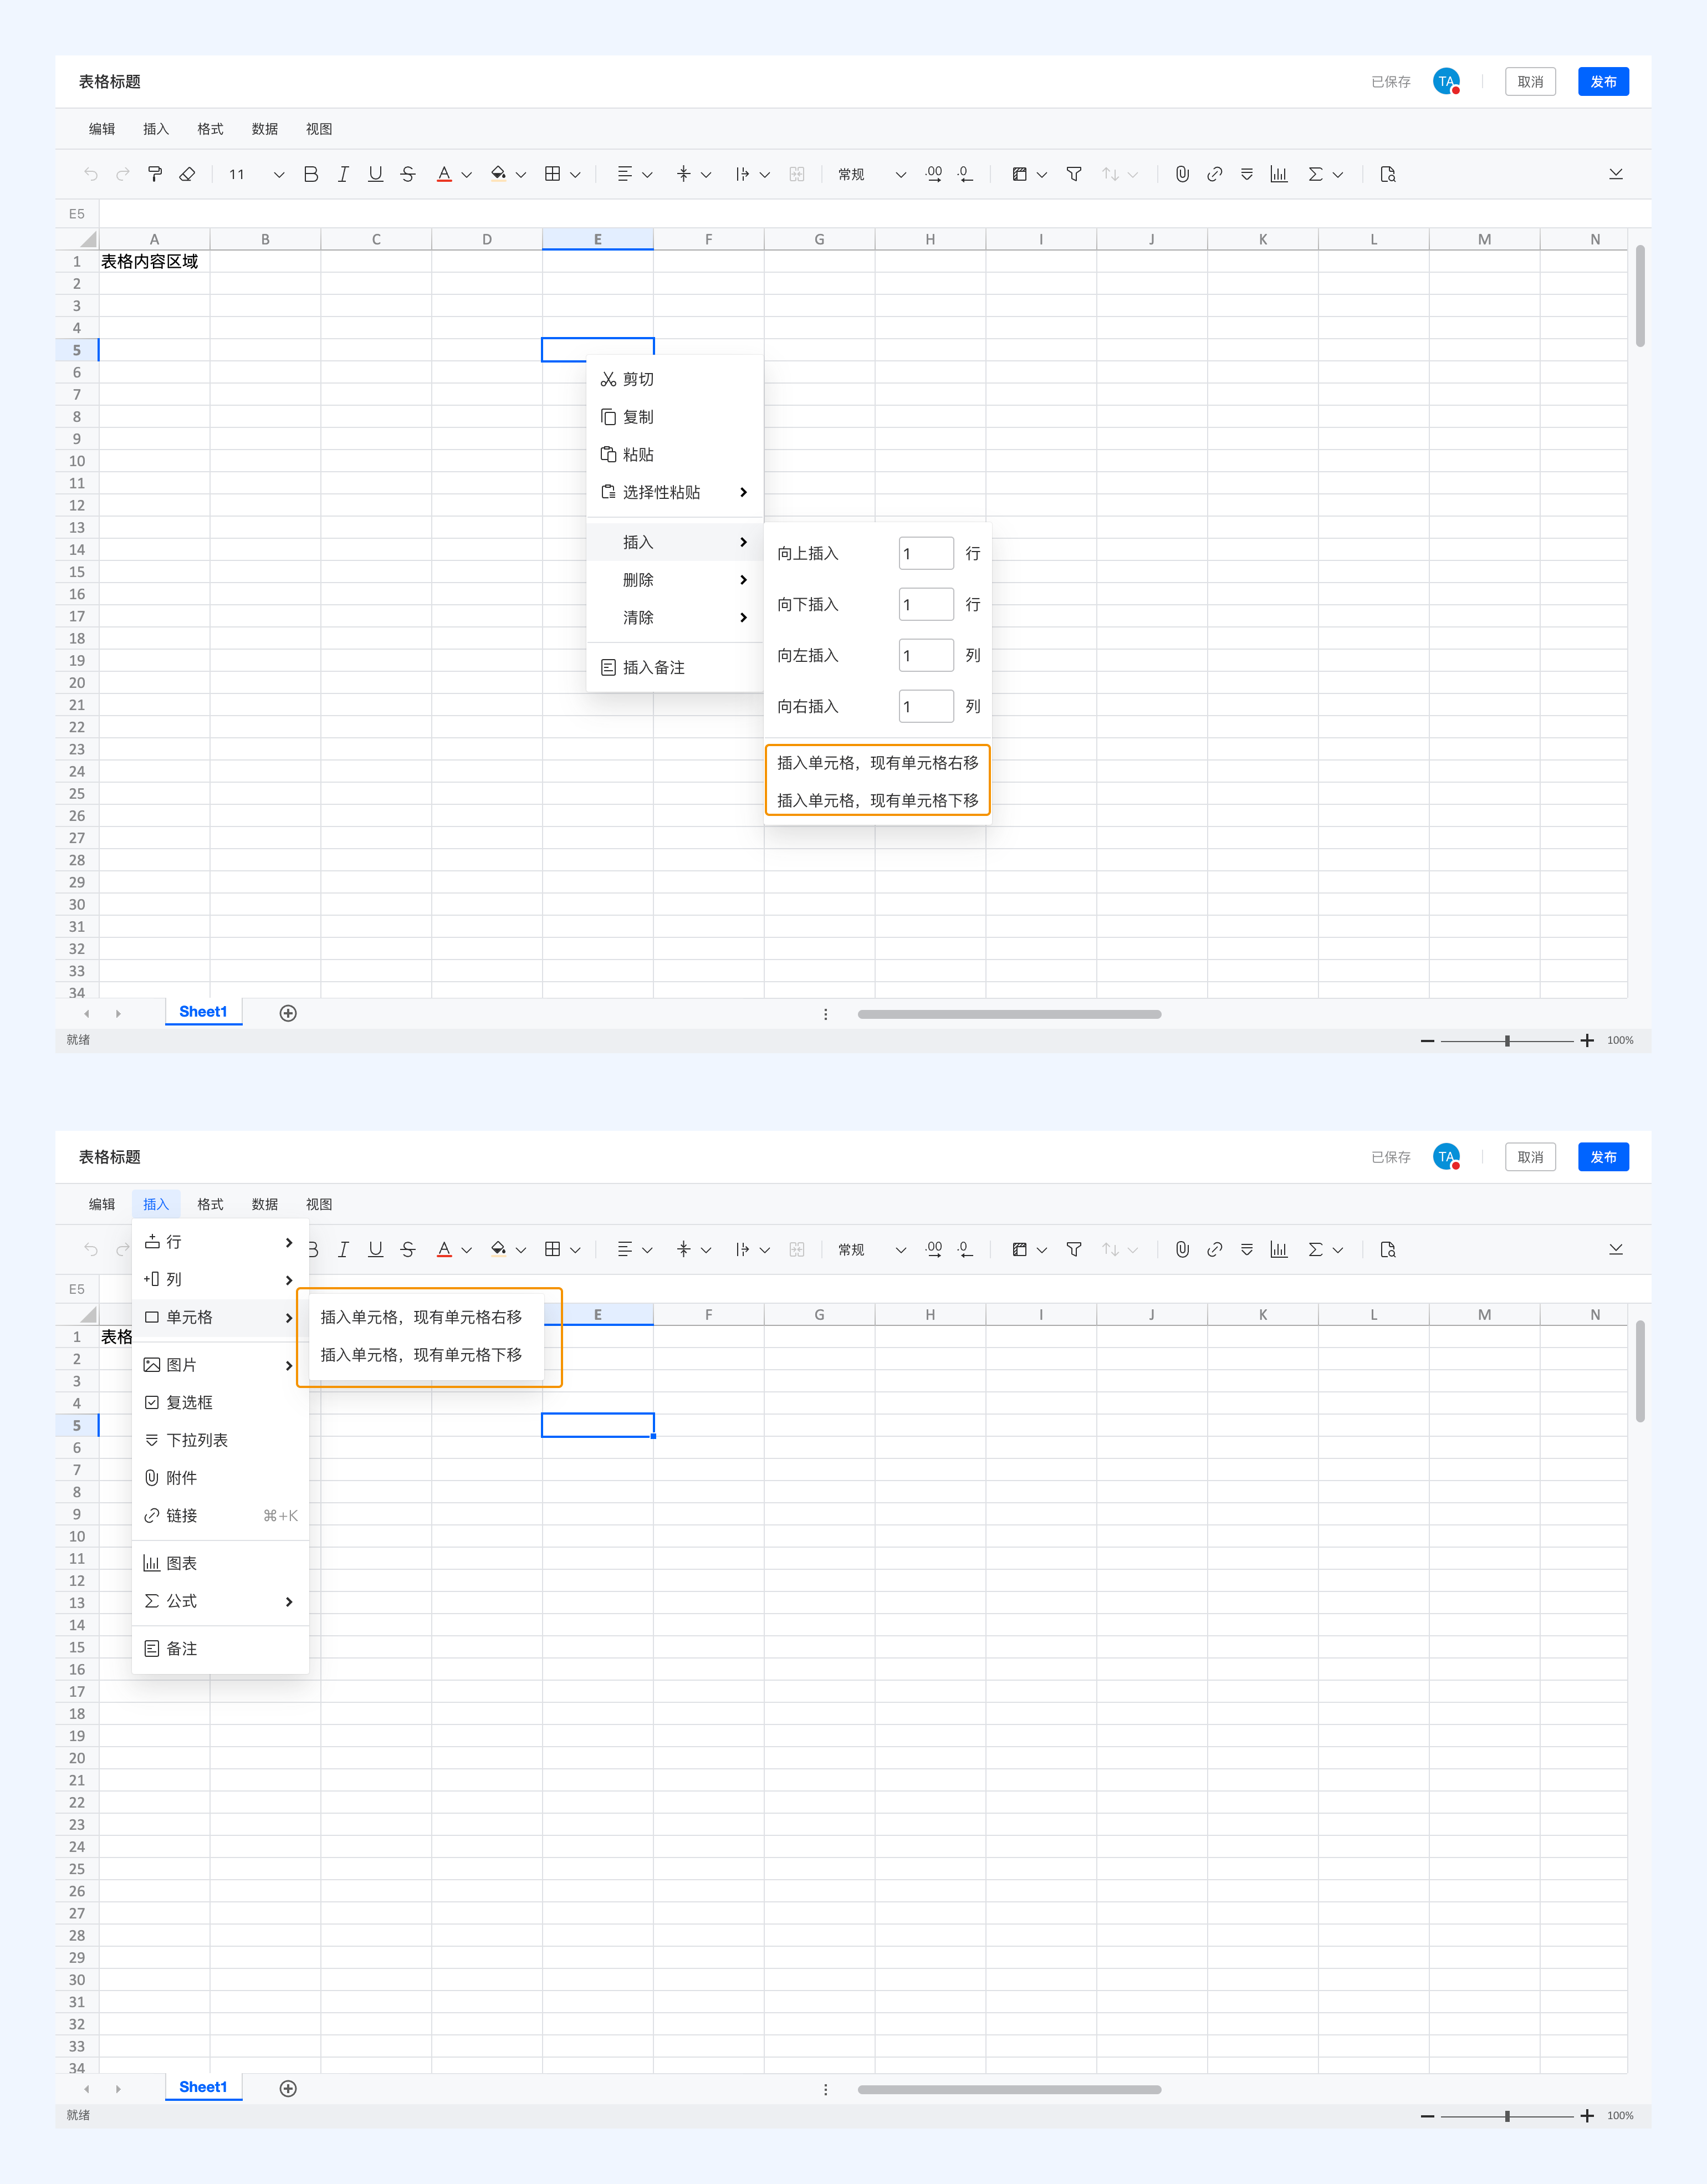The width and height of the screenshot is (1707, 2184).
Task: Click the find-in-sheet icon in lower editor toolbar
Action: 1388,1250
